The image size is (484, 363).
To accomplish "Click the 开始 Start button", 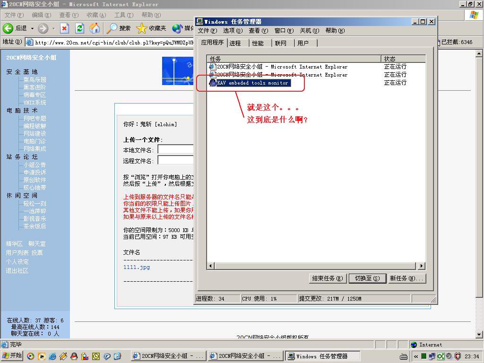I will pos(12,356).
